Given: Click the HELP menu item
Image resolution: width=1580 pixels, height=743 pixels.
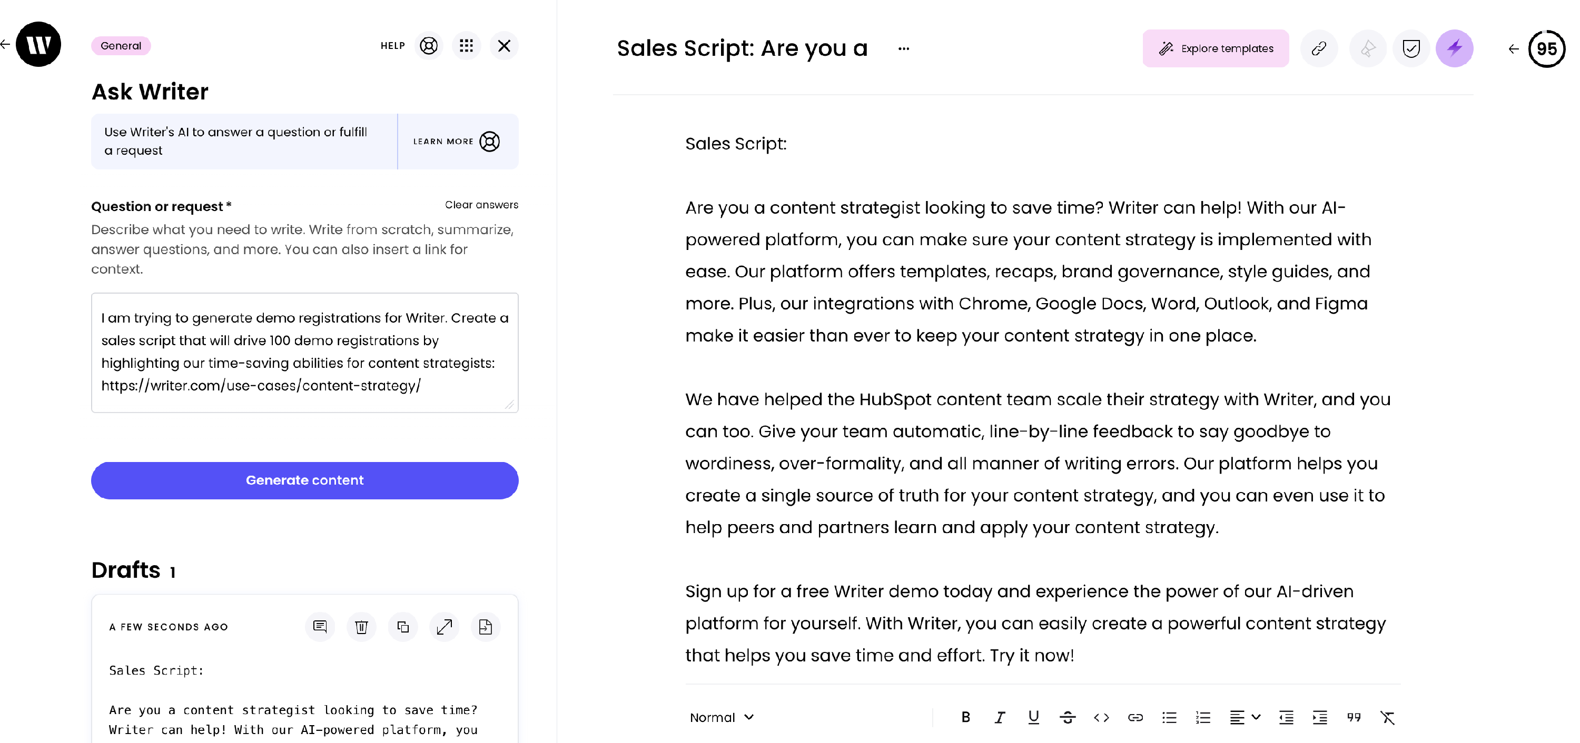Looking at the screenshot, I should [x=392, y=46].
